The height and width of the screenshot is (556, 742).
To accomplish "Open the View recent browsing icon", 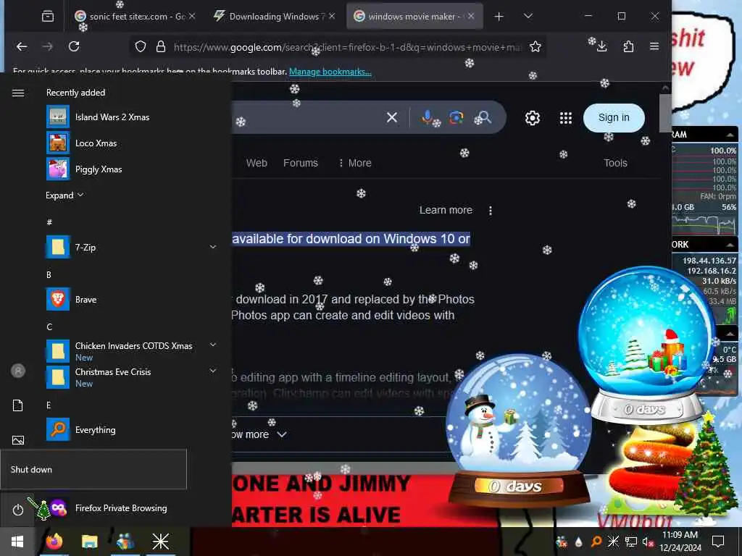I will [47, 17].
